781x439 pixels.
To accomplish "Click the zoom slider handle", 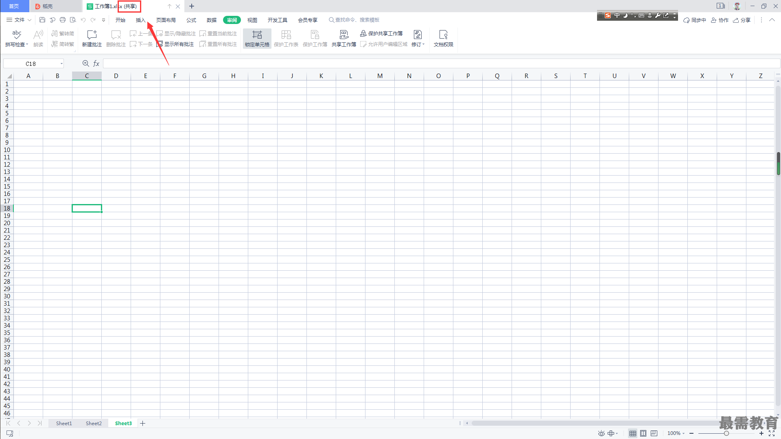I will tap(726, 433).
